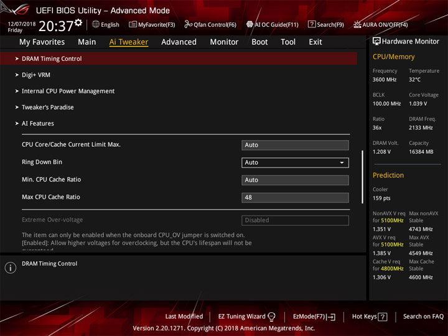Click the 1.208 V DRAM voltage value
This screenshot has width=448, height=336.
point(381,152)
